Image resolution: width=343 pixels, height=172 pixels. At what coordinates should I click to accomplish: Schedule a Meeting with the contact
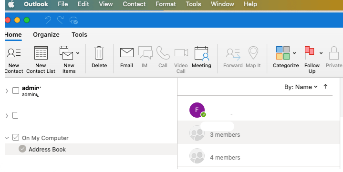201,57
